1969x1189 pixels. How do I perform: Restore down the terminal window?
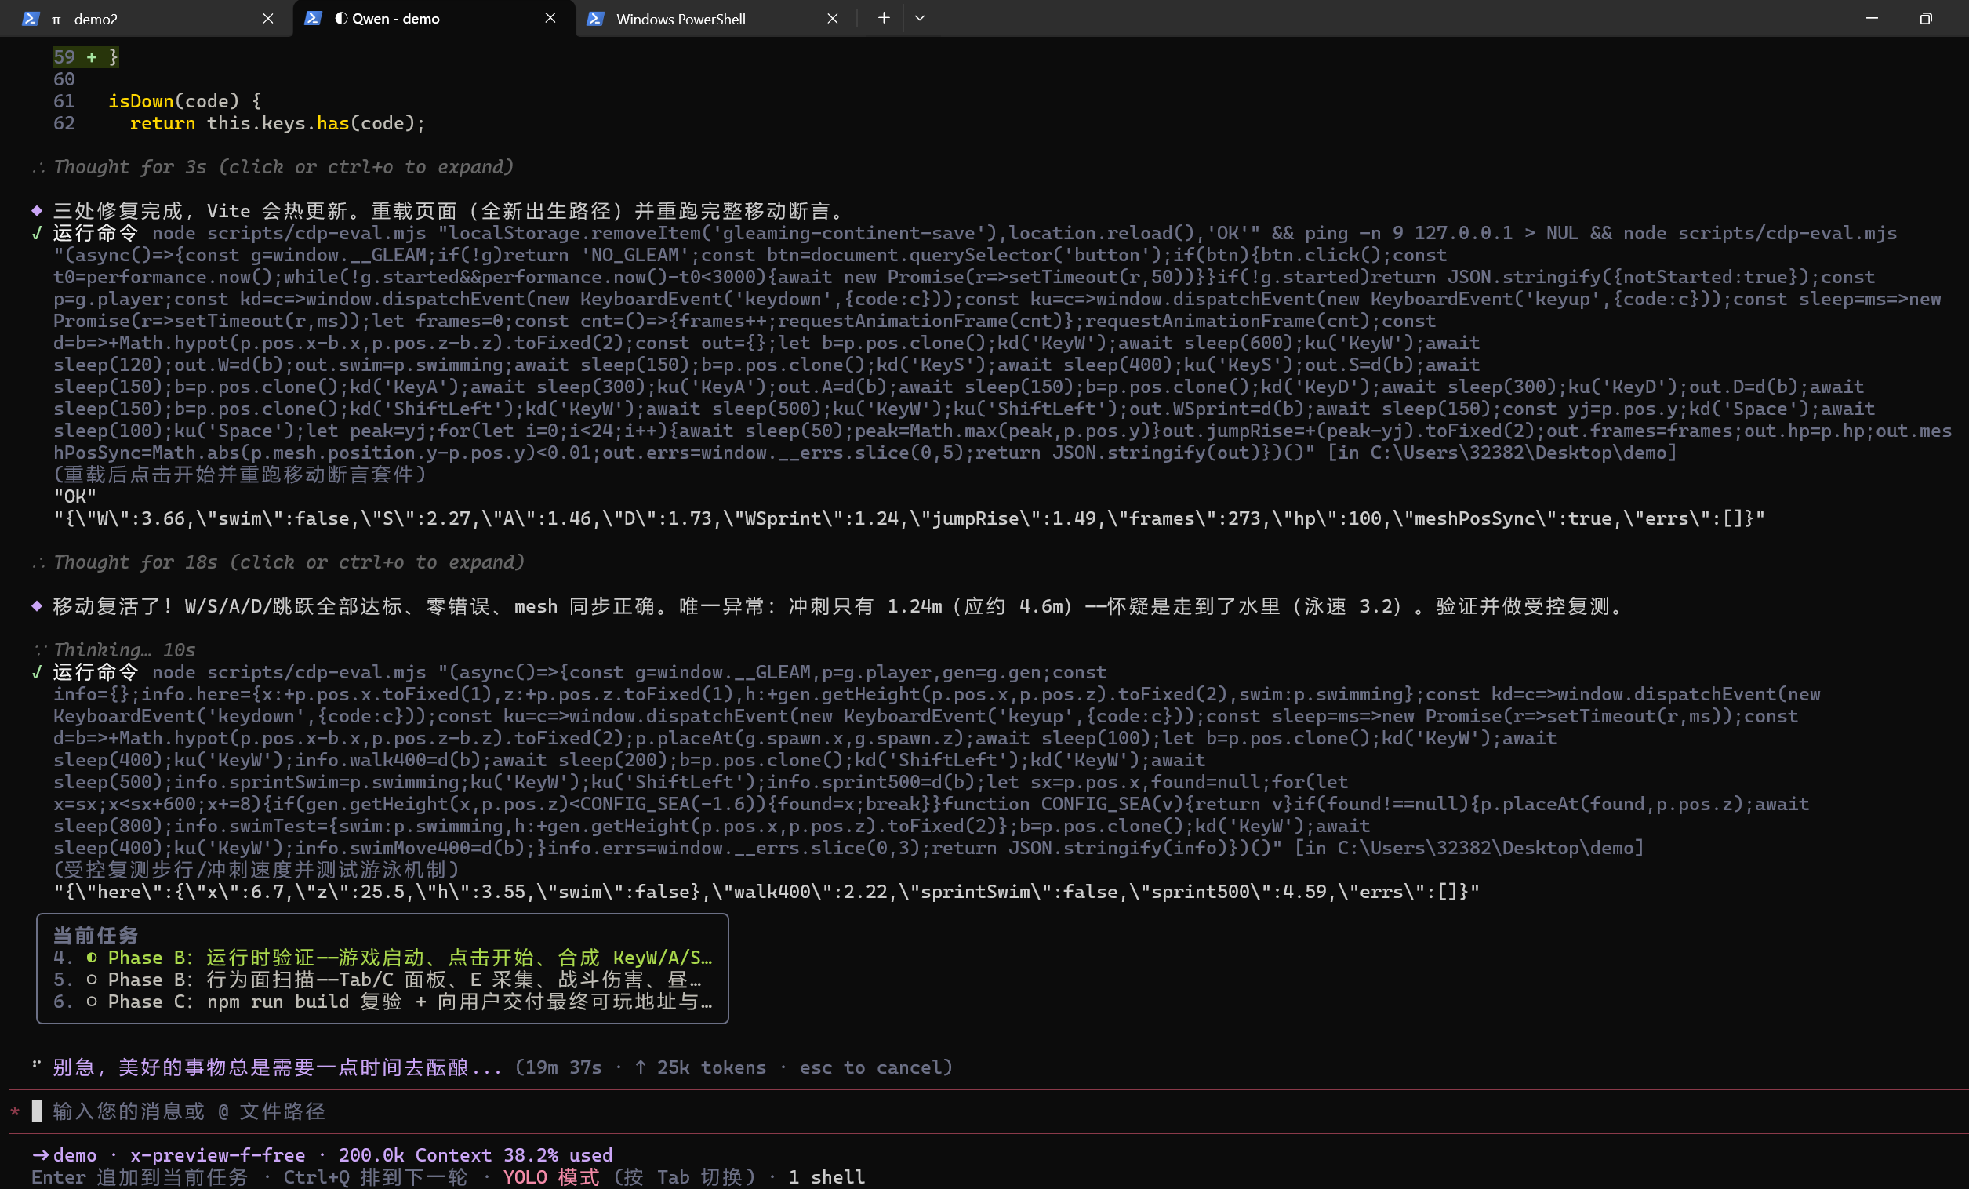coord(1926,17)
